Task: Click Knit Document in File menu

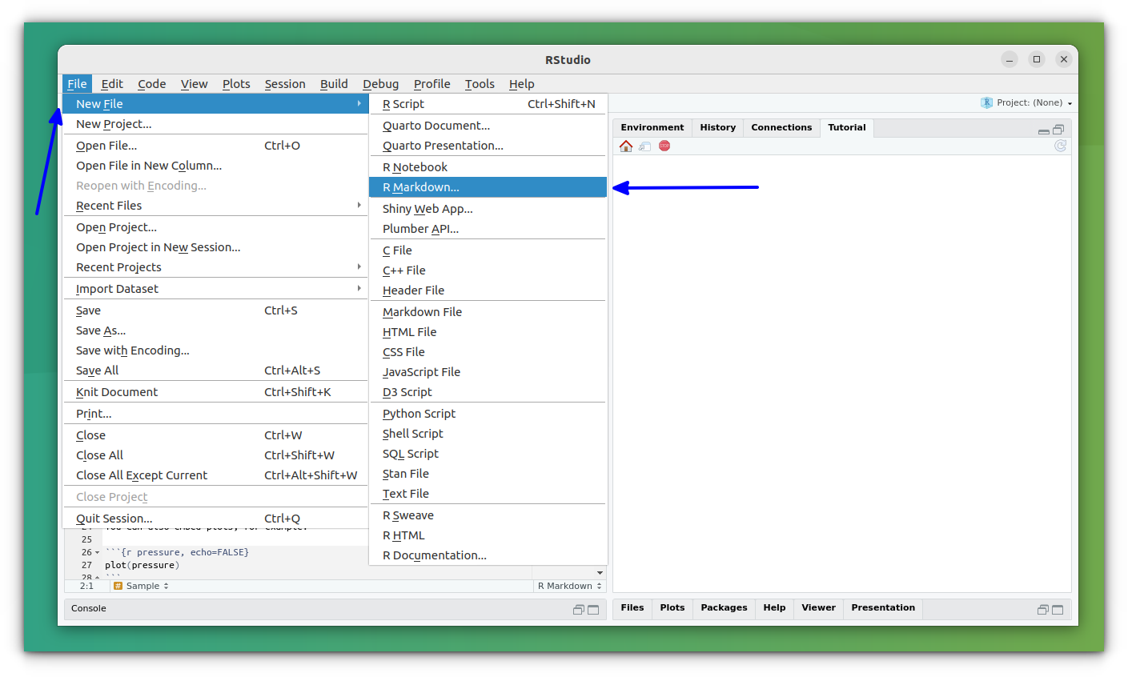Action: (x=117, y=392)
